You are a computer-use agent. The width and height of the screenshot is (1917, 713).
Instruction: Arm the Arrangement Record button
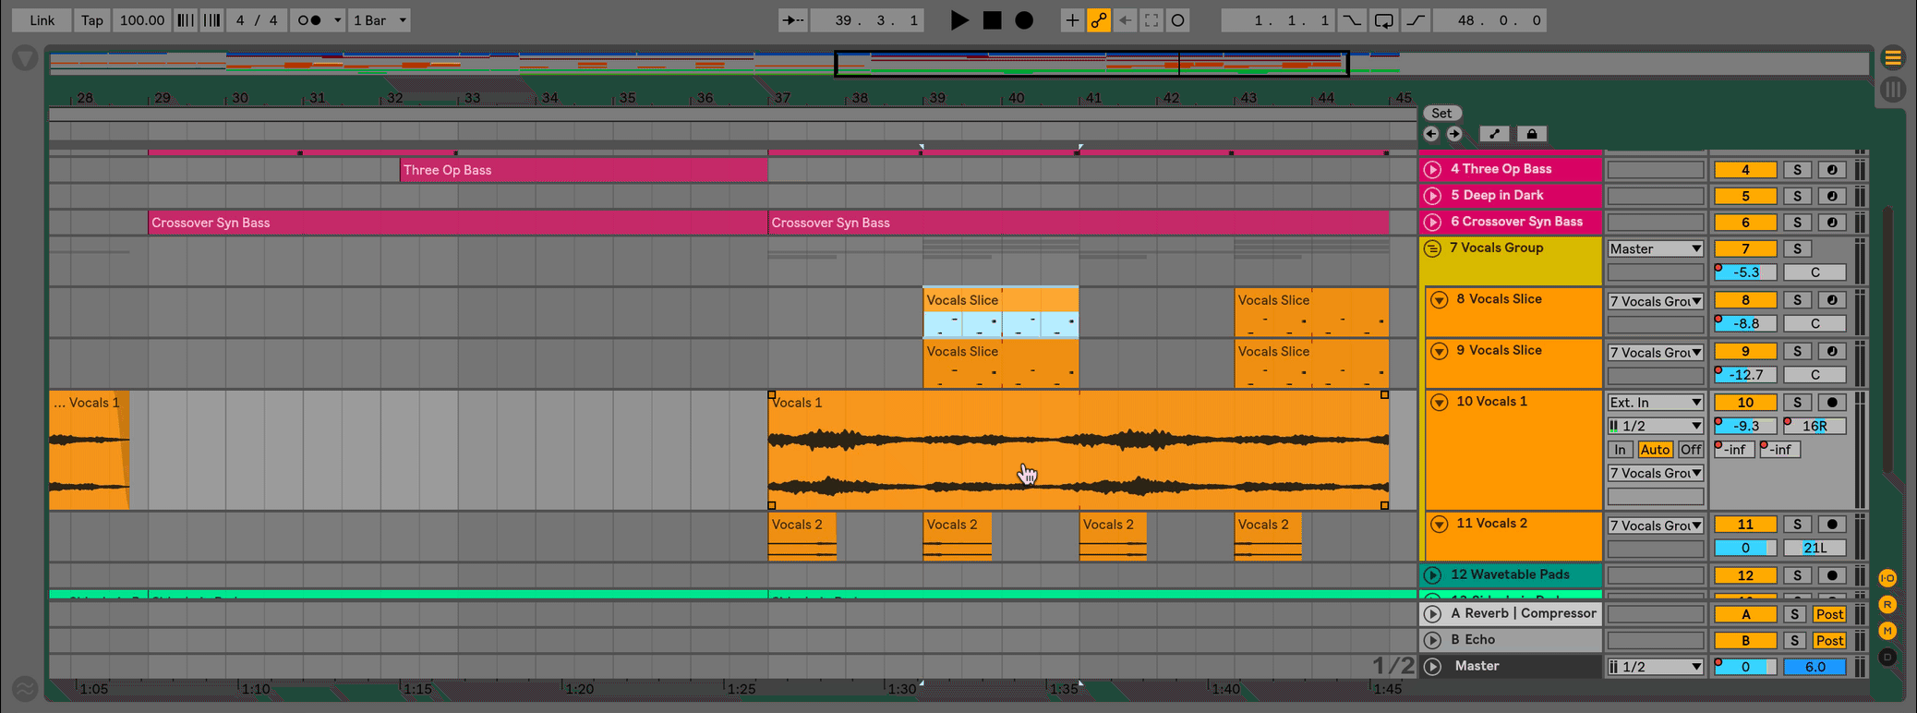pyautogui.click(x=1024, y=20)
